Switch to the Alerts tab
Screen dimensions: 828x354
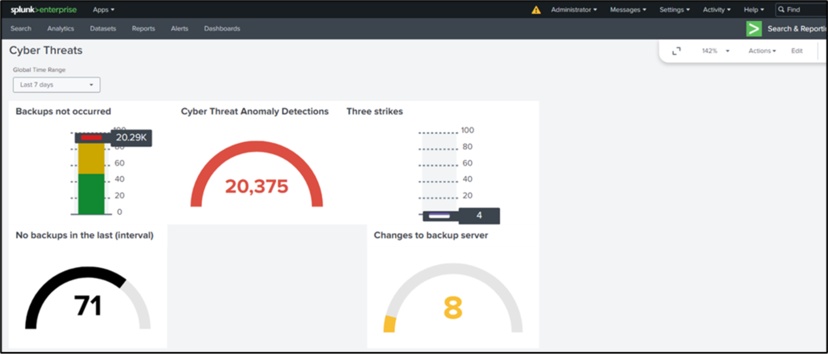click(x=179, y=29)
